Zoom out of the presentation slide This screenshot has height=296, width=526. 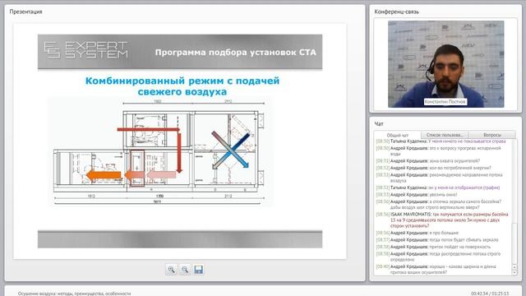pyautogui.click(x=185, y=270)
